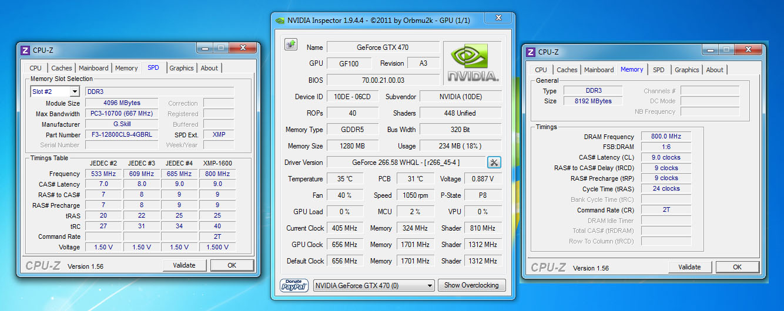This screenshot has height=311, width=784.
Task: Click the Temperature 35 °C value
Action: tap(345, 179)
